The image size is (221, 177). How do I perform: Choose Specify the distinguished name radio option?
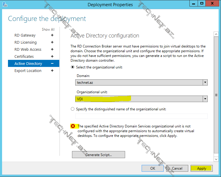tap(73, 109)
